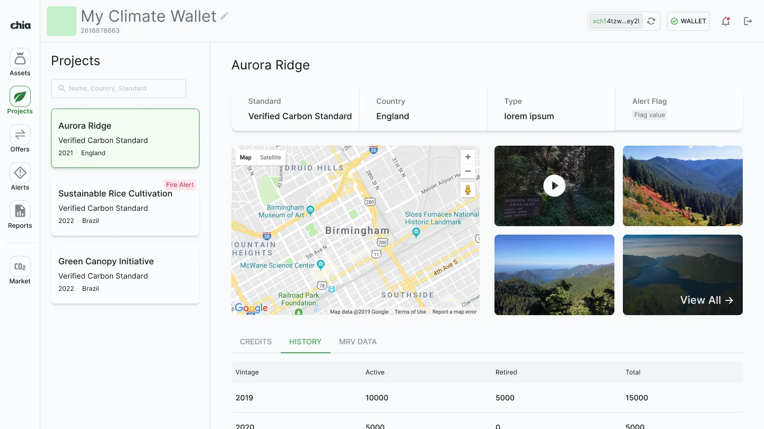This screenshot has height=429, width=764.
Task: Open the Assets sidebar icon
Action: [20, 58]
